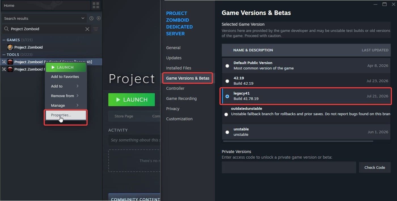Click the ready-to-play filter icon
The height and width of the screenshot is (201, 397).
[99, 18]
